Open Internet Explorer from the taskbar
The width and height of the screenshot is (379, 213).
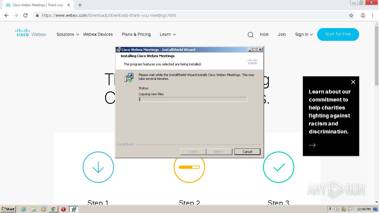point(24,209)
